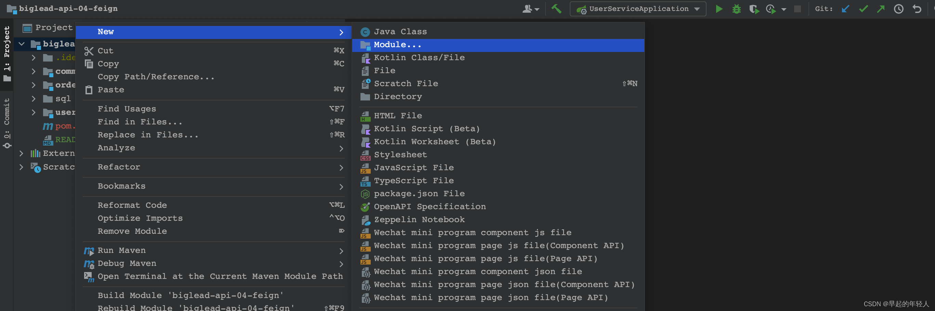This screenshot has height=311, width=935.
Task: Rollback changes with undo arrow icon
Action: click(917, 9)
